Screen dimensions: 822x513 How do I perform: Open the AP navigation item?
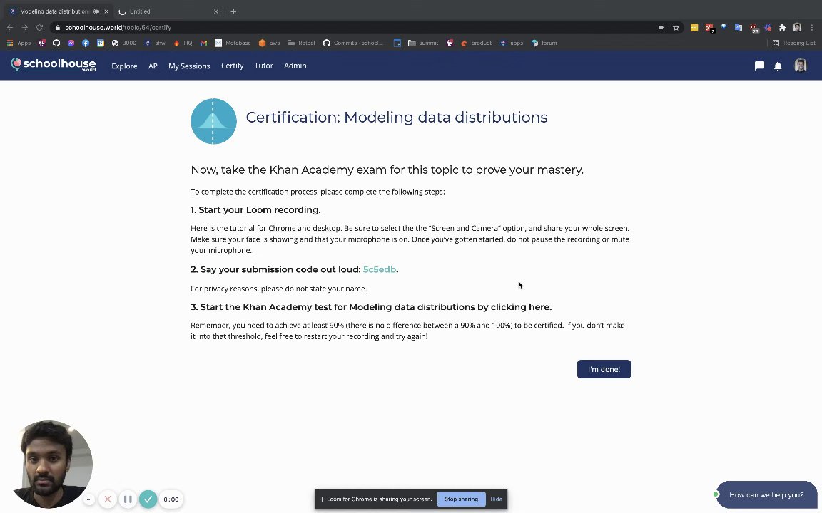tap(153, 66)
